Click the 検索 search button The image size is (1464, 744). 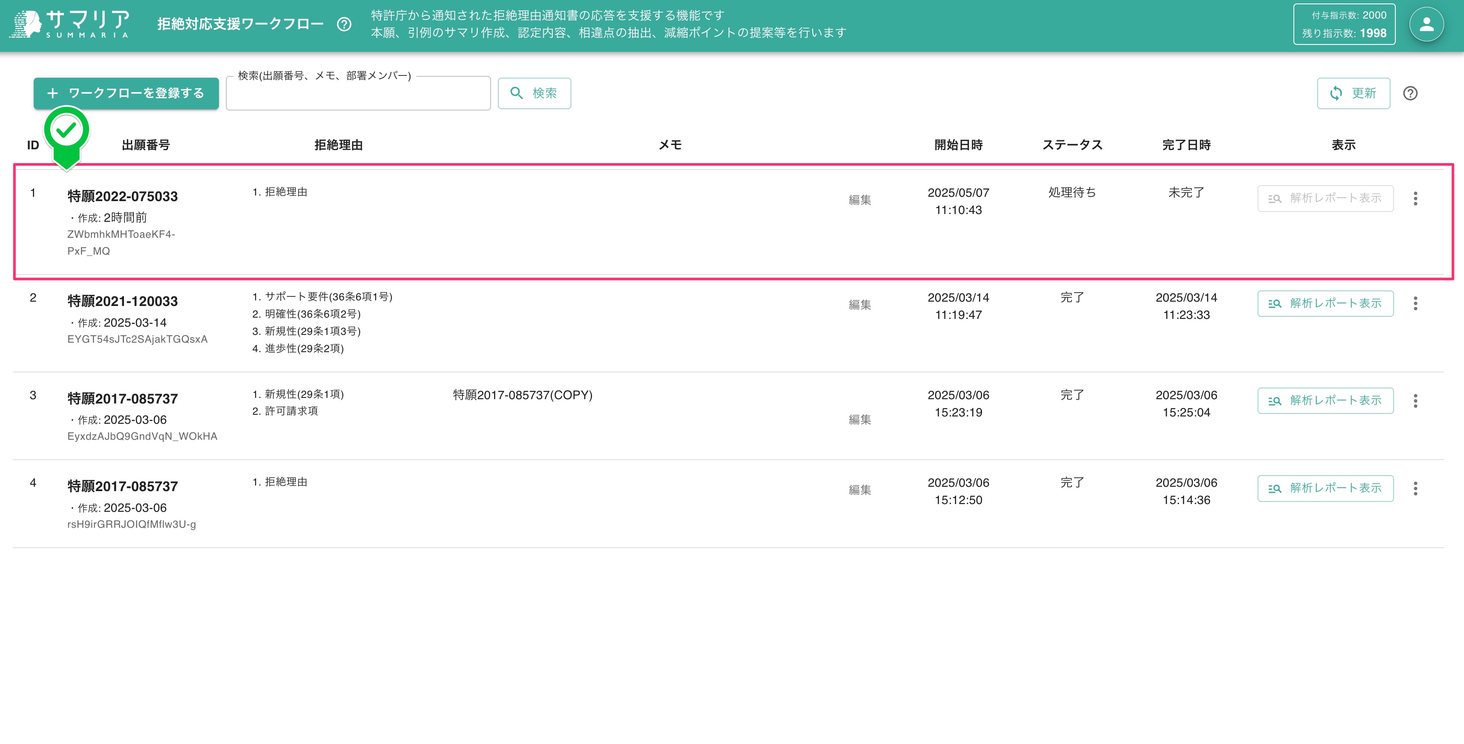pos(534,93)
